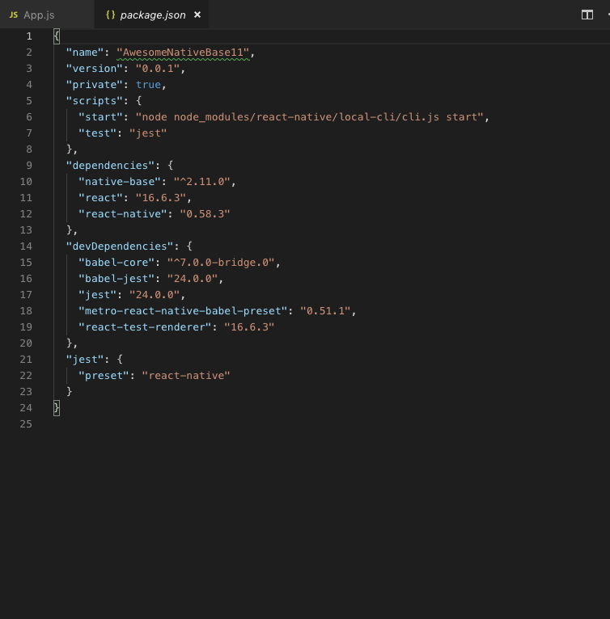Screen dimensions: 610x619
Task: Click the "0.58.3" version string
Action: [205, 214]
